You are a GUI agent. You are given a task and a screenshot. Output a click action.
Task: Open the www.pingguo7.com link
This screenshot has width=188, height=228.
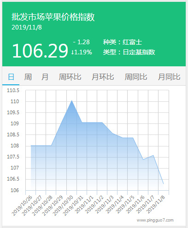tap(155, 220)
